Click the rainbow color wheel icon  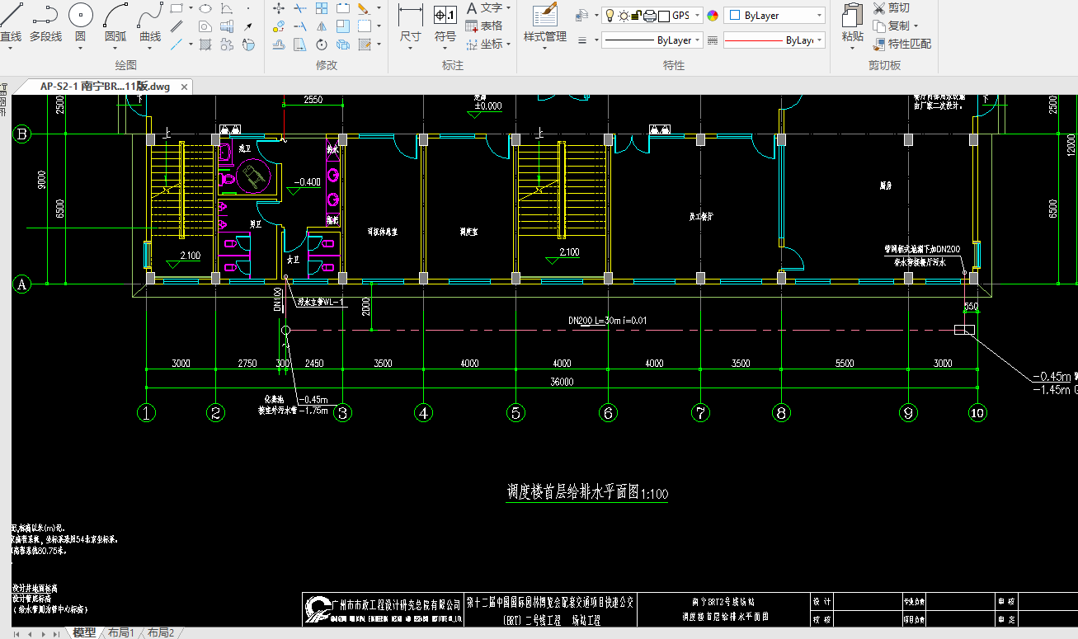click(x=713, y=16)
